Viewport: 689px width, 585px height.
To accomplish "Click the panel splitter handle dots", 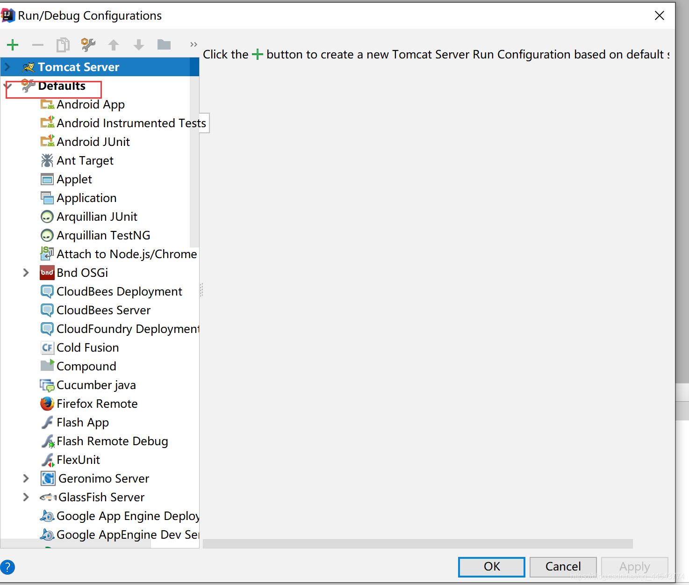I will pyautogui.click(x=201, y=290).
